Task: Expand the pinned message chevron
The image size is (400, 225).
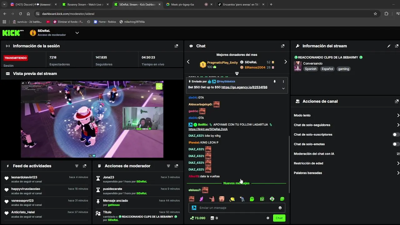Action: (x=283, y=88)
